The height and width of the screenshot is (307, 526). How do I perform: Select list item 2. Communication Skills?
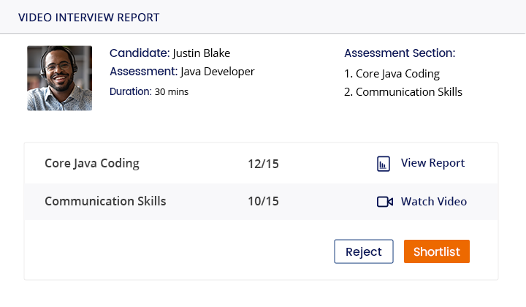click(403, 92)
